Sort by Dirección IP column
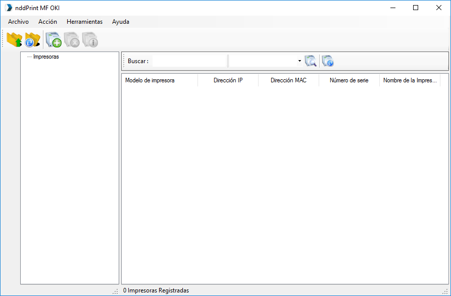Viewport: 451px width, 296px height. click(x=228, y=80)
